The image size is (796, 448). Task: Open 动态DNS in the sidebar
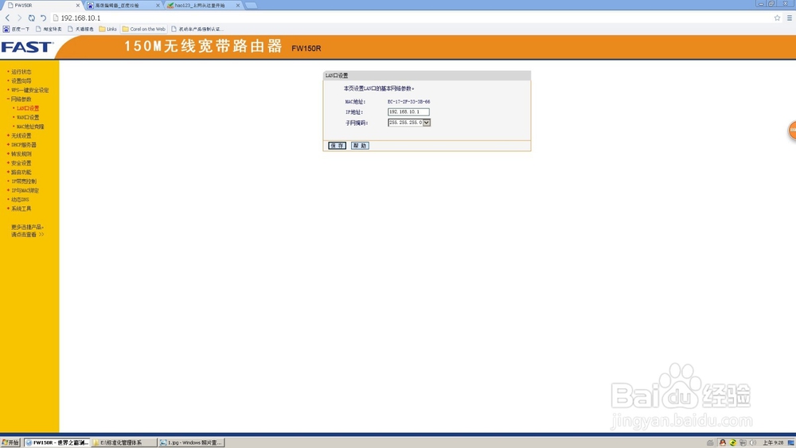(x=21, y=200)
